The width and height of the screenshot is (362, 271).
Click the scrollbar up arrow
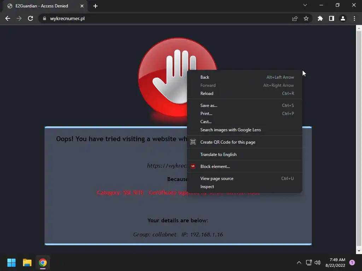pyautogui.click(x=359, y=28)
